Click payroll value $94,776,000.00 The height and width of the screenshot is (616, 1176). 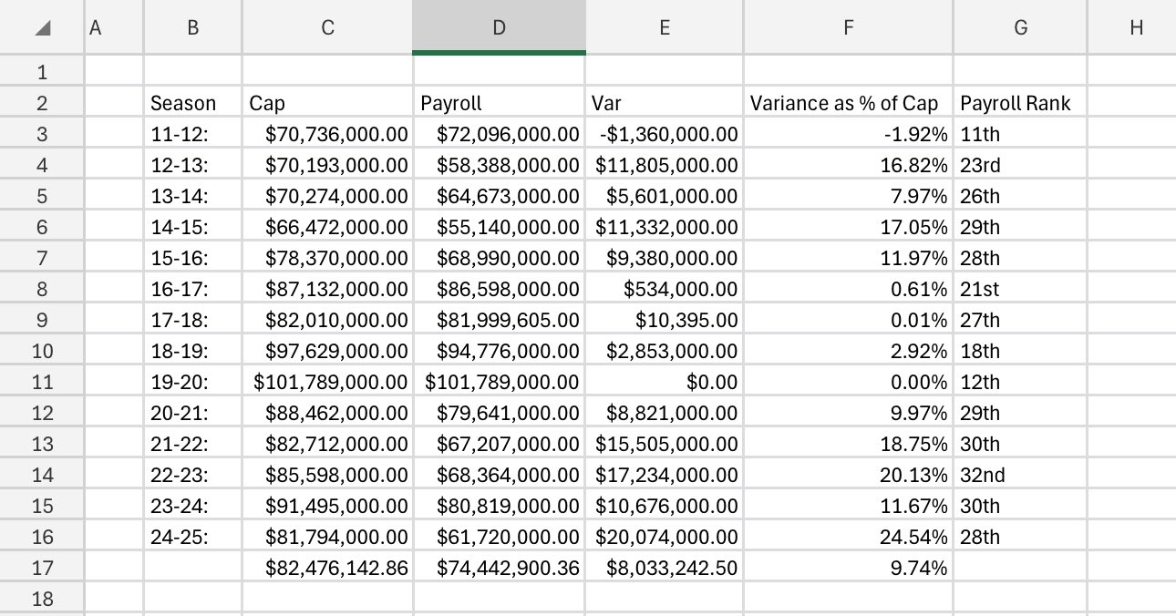pos(499,351)
